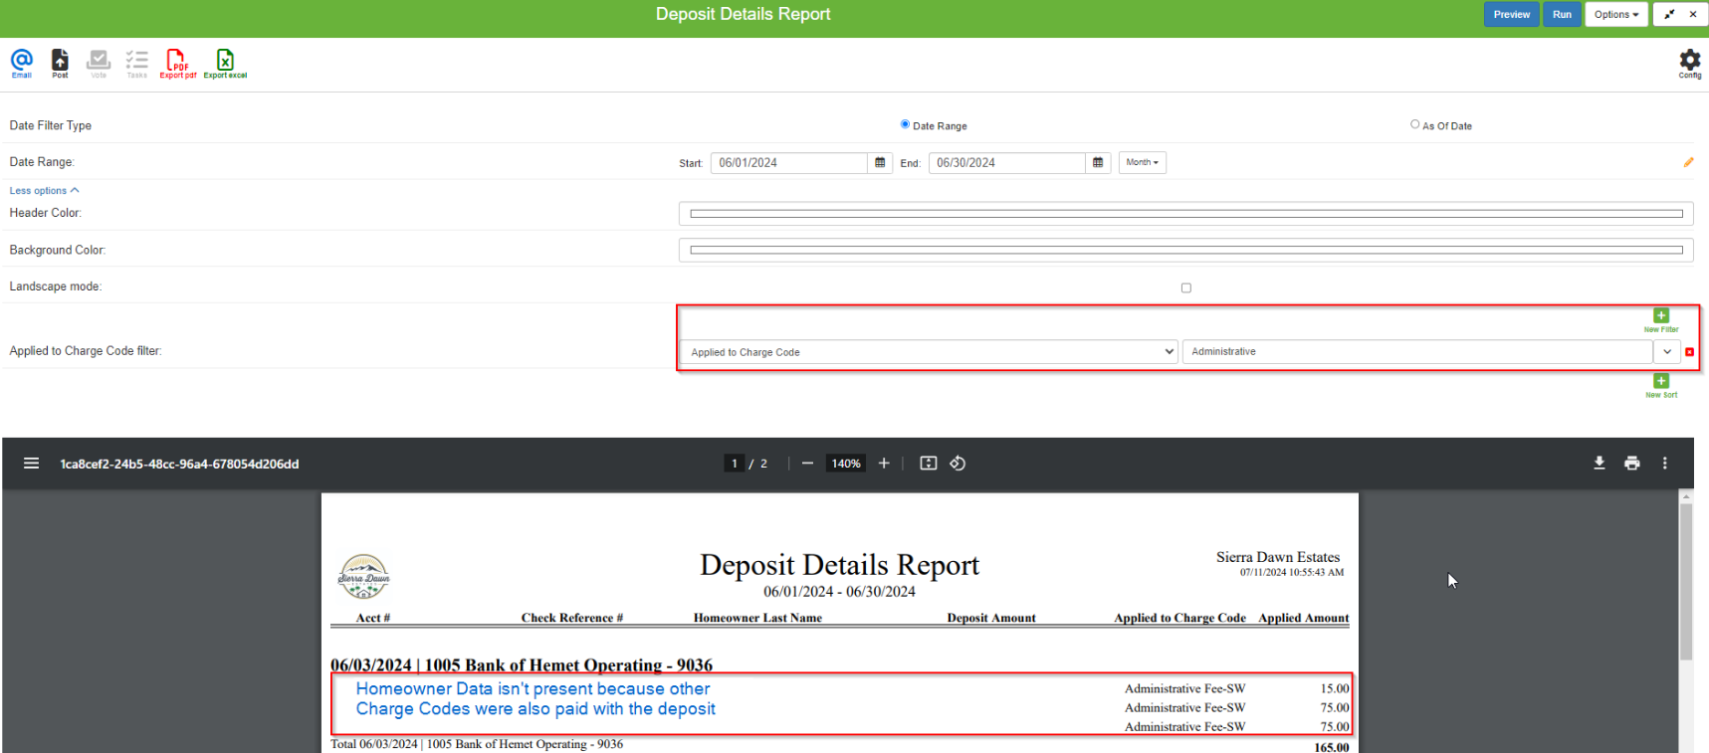Click the Administrative filter value field
The height and width of the screenshot is (753, 1709).
point(1417,352)
